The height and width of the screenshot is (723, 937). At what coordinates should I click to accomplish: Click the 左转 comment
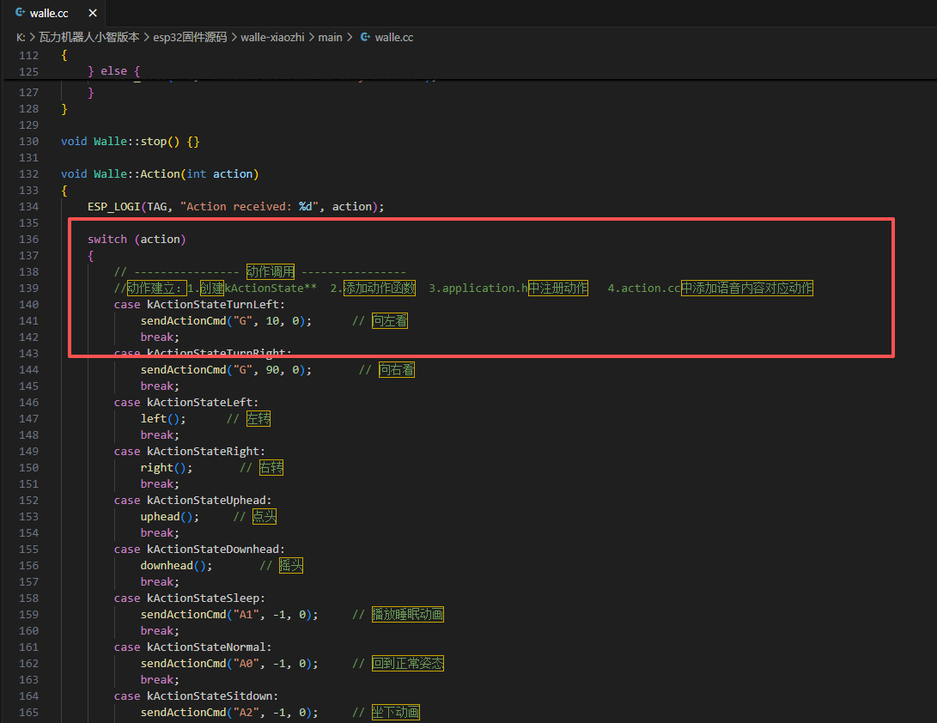pyautogui.click(x=259, y=419)
